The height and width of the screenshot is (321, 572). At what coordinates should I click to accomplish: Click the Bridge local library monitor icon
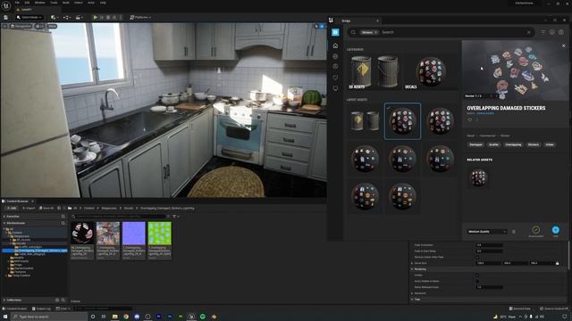(335, 88)
